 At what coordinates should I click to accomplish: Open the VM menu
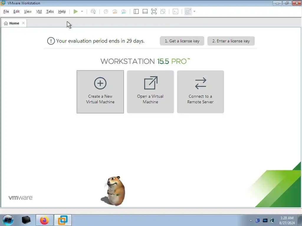pyautogui.click(x=39, y=11)
